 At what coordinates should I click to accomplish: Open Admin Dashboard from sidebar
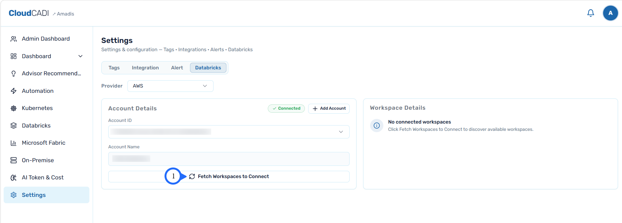[46, 39]
